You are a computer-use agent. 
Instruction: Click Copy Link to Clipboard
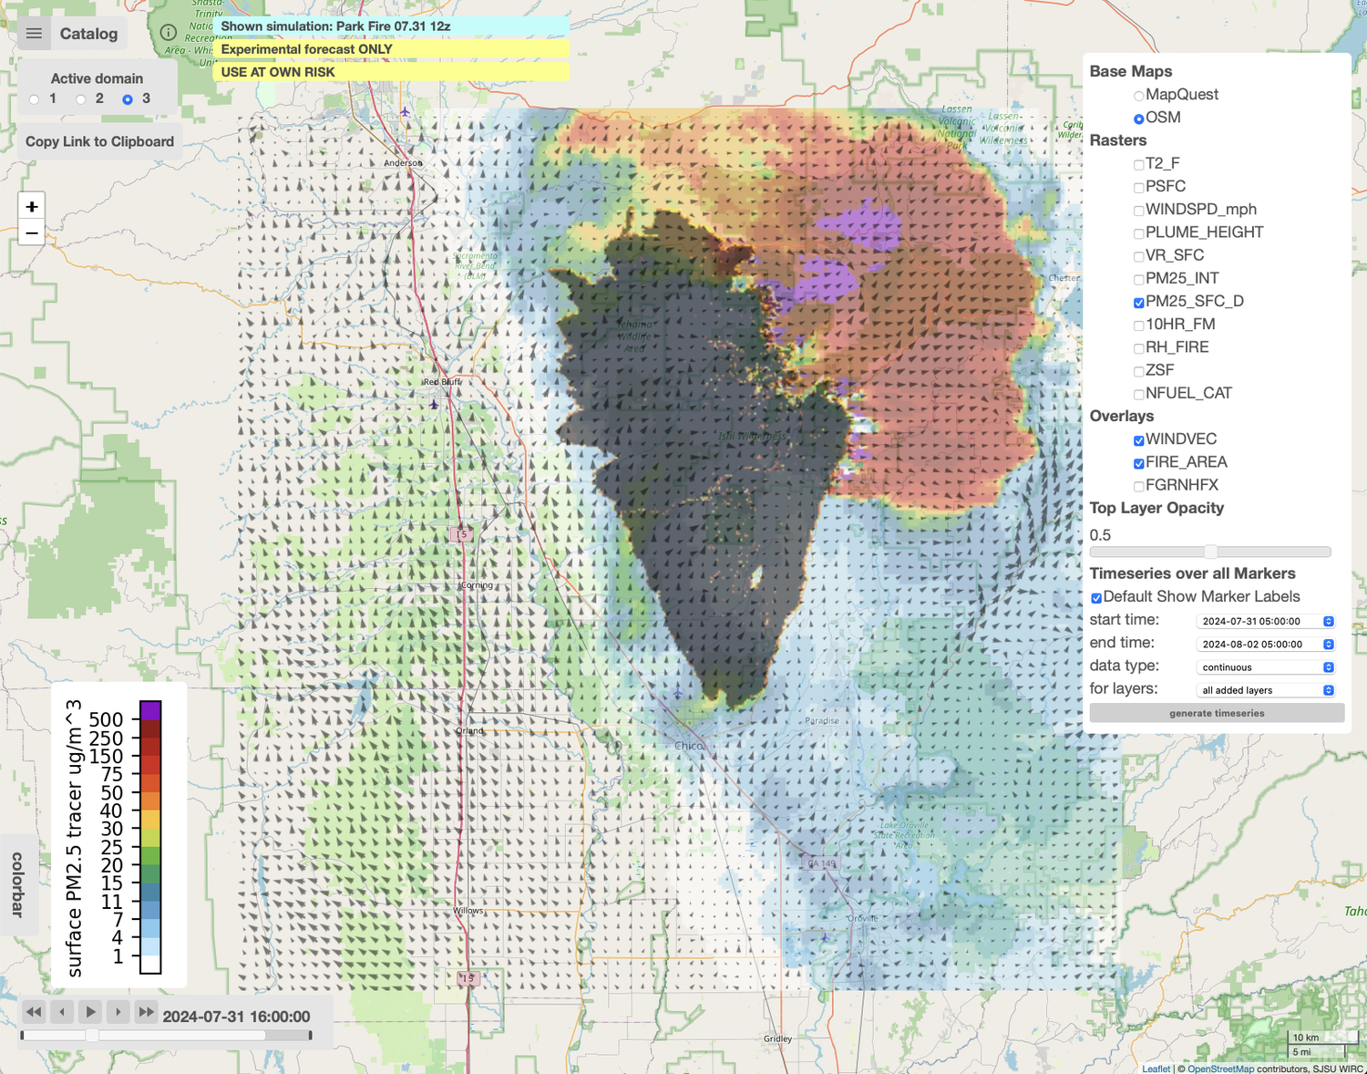pyautogui.click(x=100, y=141)
